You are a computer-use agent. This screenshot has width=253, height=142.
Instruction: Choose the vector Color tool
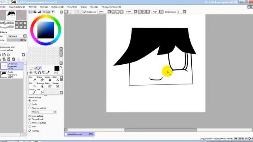(x=56, y=79)
